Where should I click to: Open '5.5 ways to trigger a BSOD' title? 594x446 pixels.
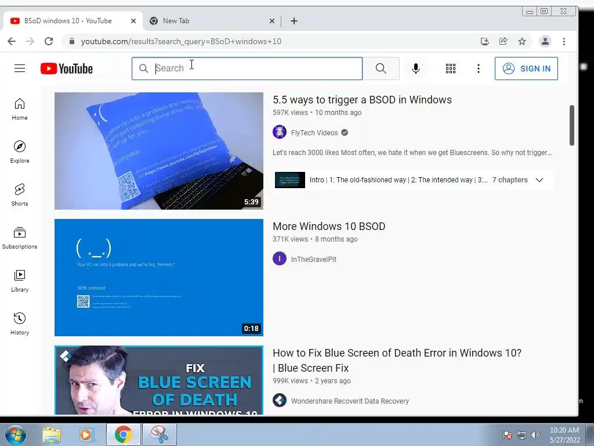362,100
